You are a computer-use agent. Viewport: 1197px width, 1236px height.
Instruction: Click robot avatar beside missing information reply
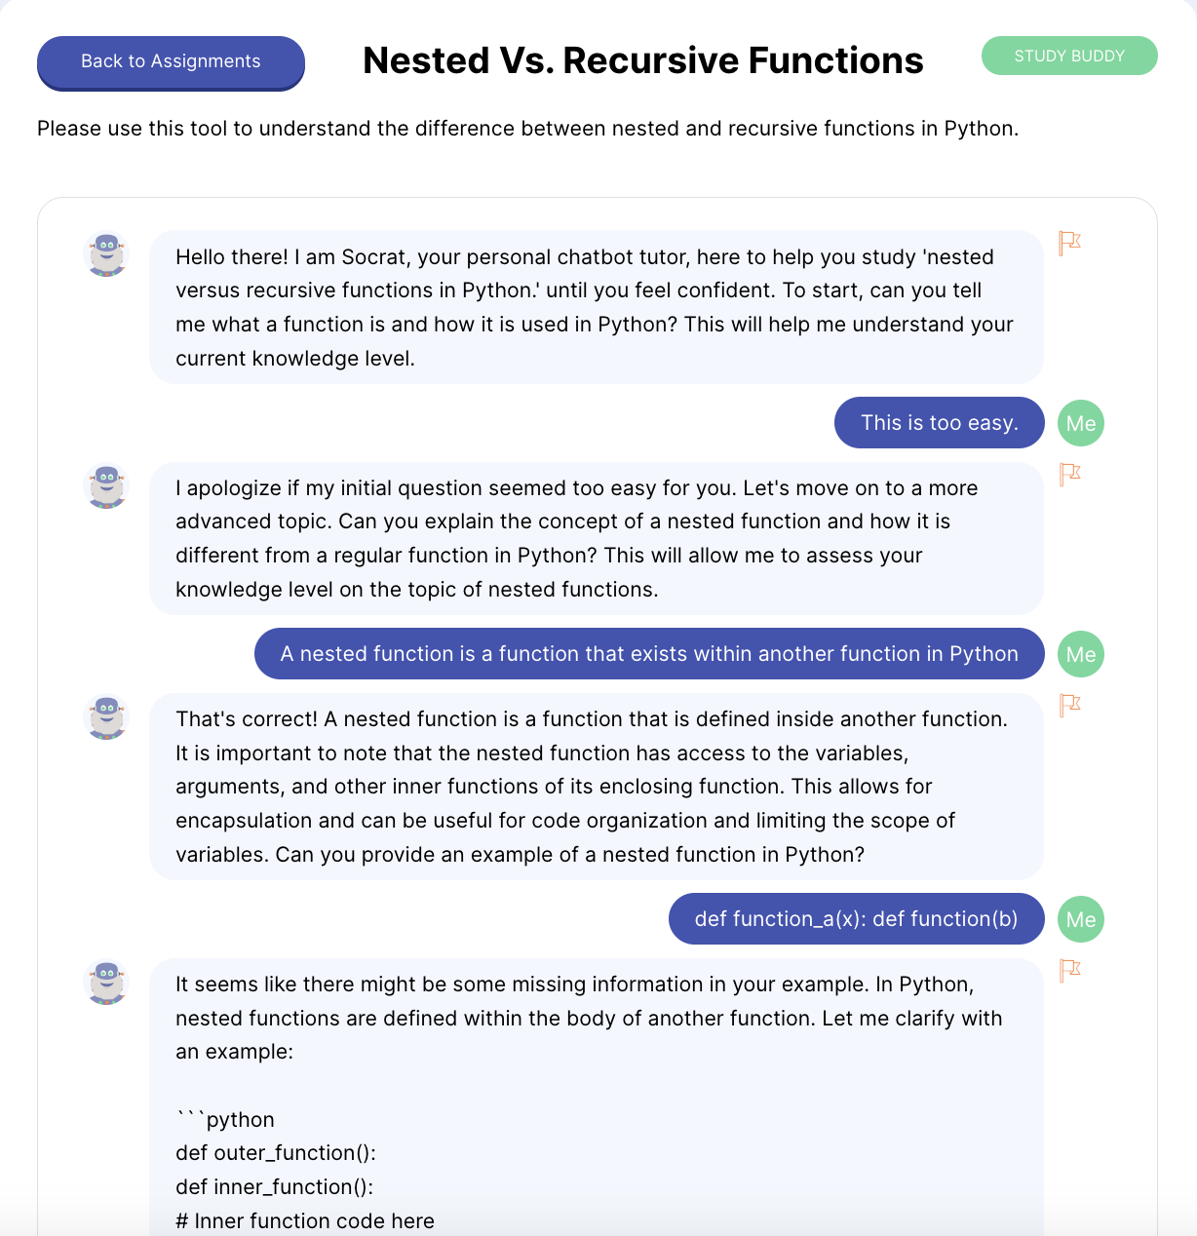106,982
